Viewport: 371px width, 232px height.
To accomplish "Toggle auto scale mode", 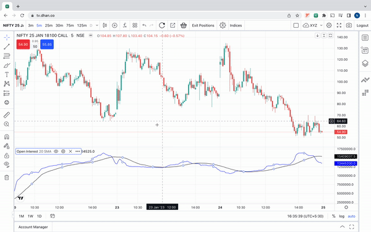I will pyautogui.click(x=351, y=216).
